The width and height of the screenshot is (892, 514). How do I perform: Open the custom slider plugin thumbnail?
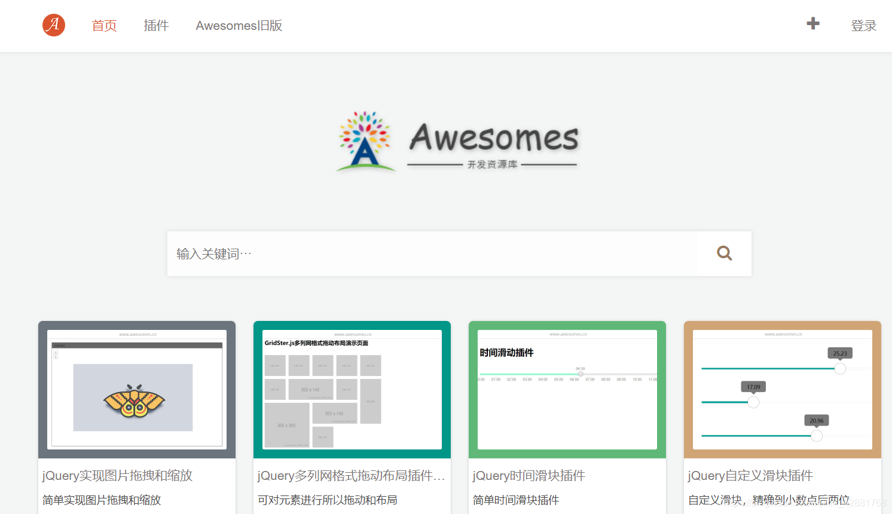783,390
